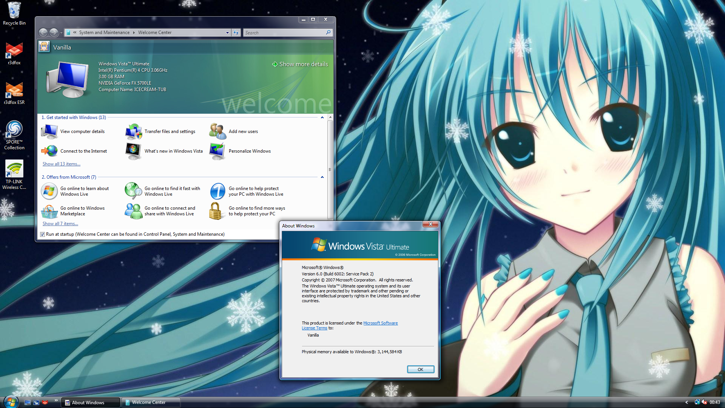The height and width of the screenshot is (408, 725).
Task: Click Switch between windows quick launch icon
Action: (36, 403)
